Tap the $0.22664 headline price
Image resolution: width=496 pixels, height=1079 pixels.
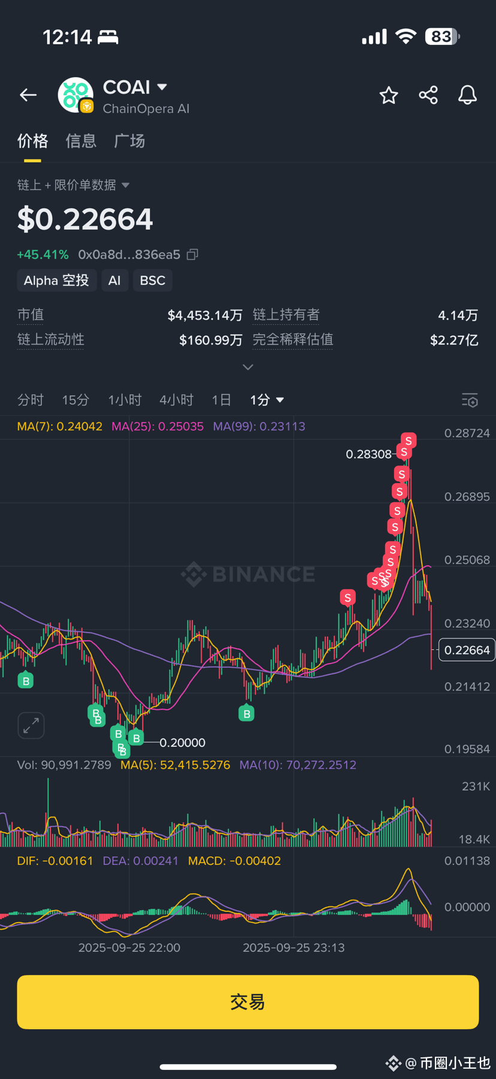pos(85,219)
